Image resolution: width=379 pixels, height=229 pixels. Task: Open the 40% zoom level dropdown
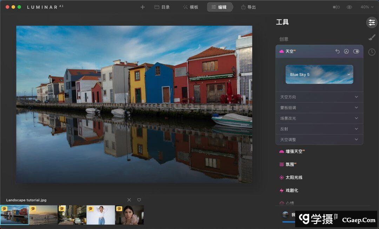tap(367, 7)
